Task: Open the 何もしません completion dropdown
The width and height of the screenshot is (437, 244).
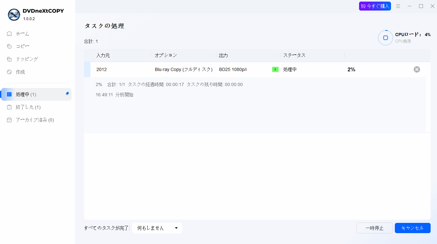Action: pos(157,228)
